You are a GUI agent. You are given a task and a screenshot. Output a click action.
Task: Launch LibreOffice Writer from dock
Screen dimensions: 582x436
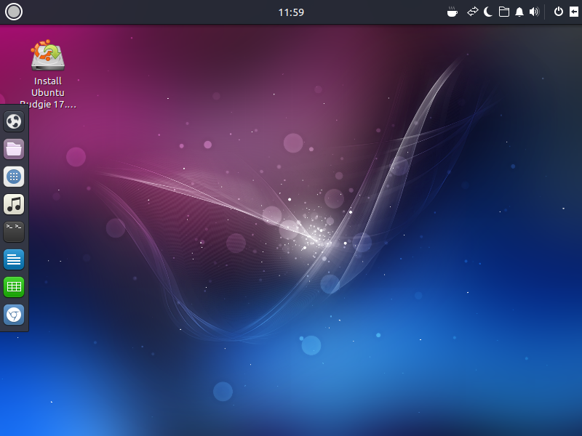14,259
